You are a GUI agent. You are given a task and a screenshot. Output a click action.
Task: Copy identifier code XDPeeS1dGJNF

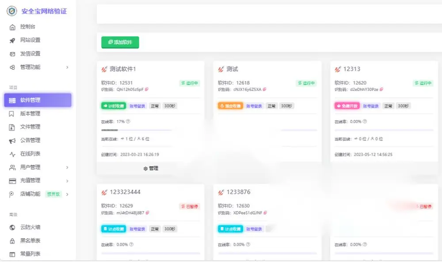[265, 213]
